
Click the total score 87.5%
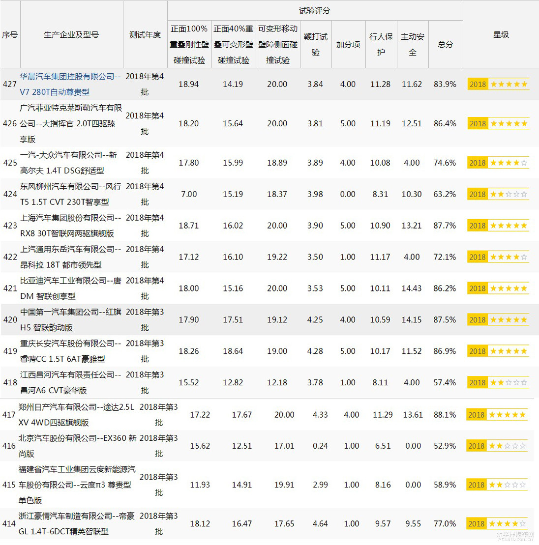tap(445, 319)
